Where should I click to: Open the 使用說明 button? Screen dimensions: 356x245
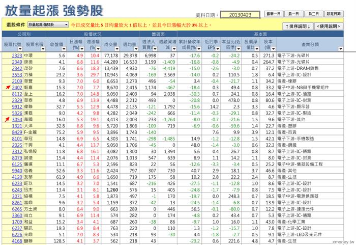click(329, 26)
